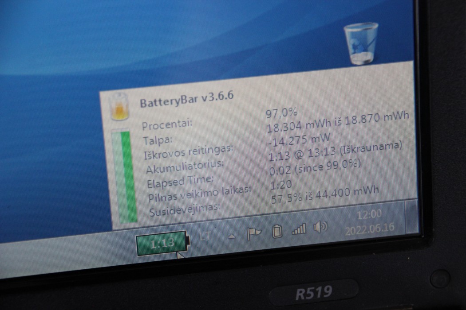Click the Pilnas veikimo laikas label
Screen dimensions: 466x310
click(x=199, y=194)
